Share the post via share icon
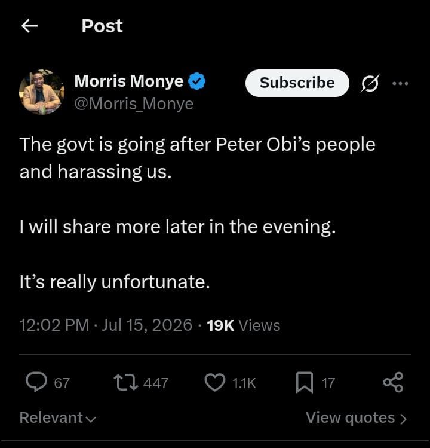 coord(393,382)
